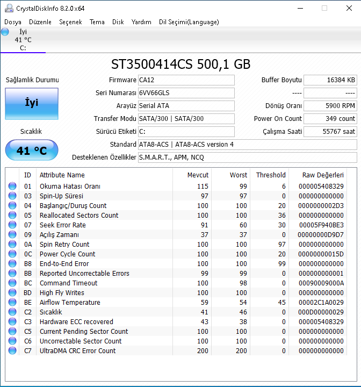Viewport: 361px width, 387px height.
Task: Click the 41 °C temperature button
Action: [32, 150]
